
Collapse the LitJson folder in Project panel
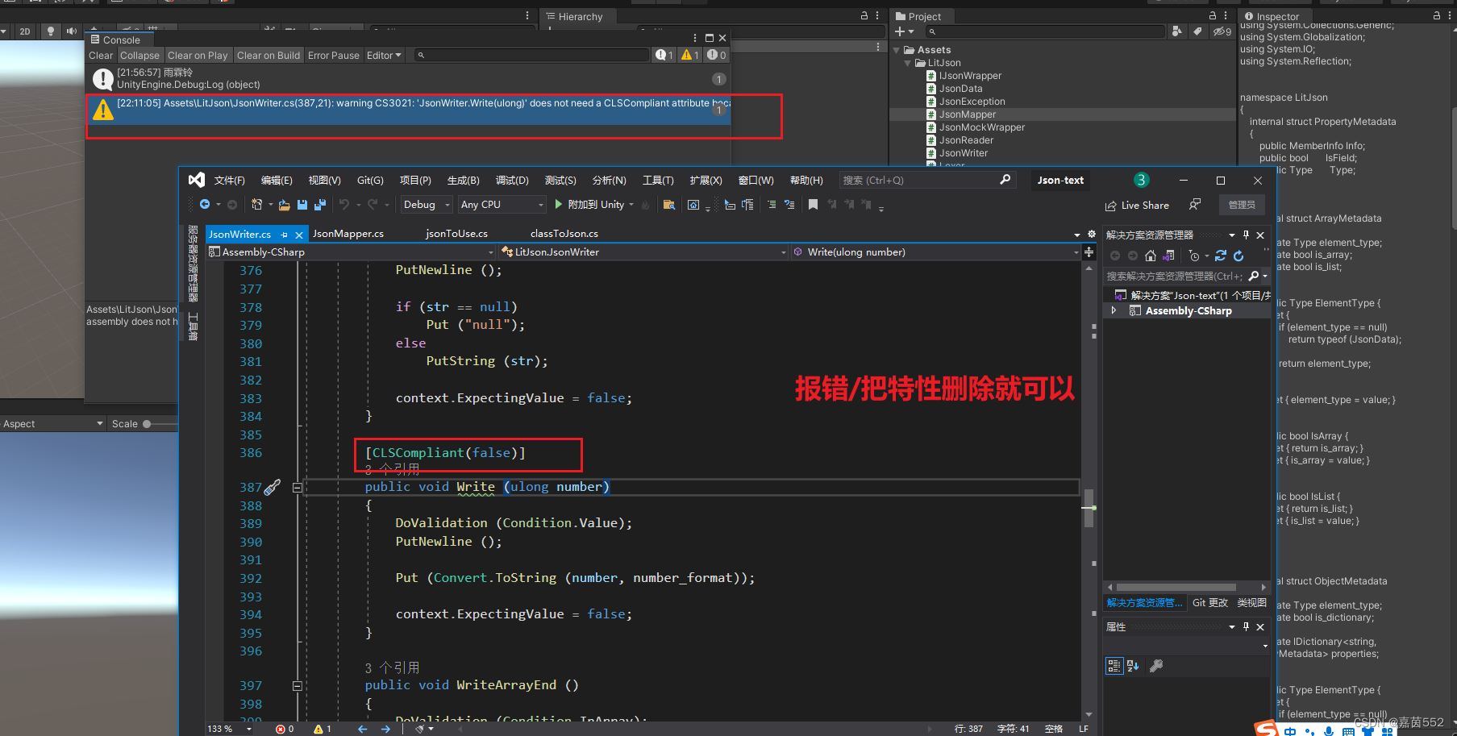click(x=908, y=63)
